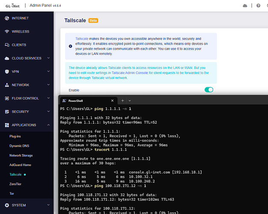The image size is (268, 214).
Task: Open the Tailscale Admin Console link
Action: click(130, 73)
